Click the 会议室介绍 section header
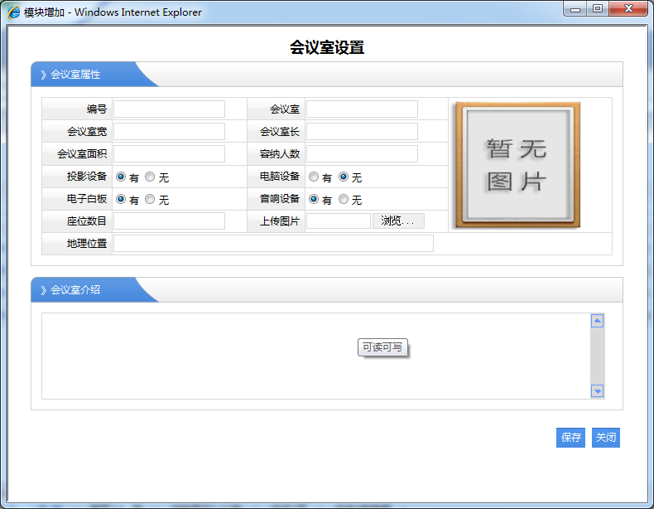The width and height of the screenshot is (654, 509). coord(75,289)
